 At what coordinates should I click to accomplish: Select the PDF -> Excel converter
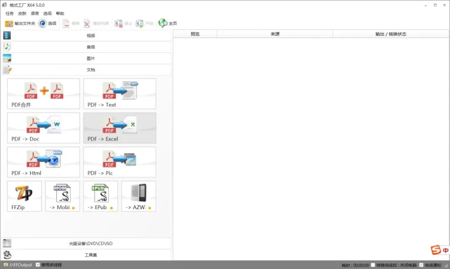[x=120, y=128]
